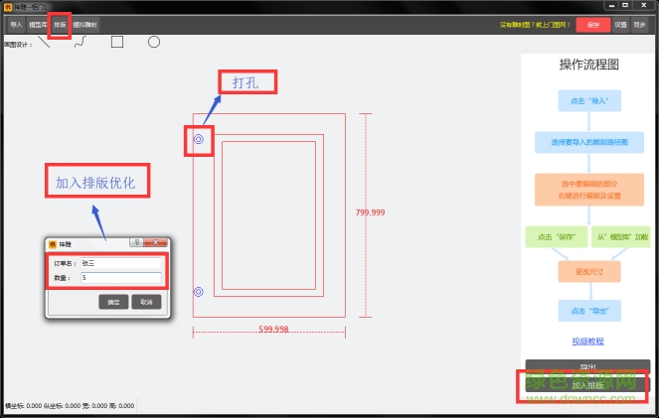
Task: Open 设置 settings in the top right
Action: click(x=620, y=24)
